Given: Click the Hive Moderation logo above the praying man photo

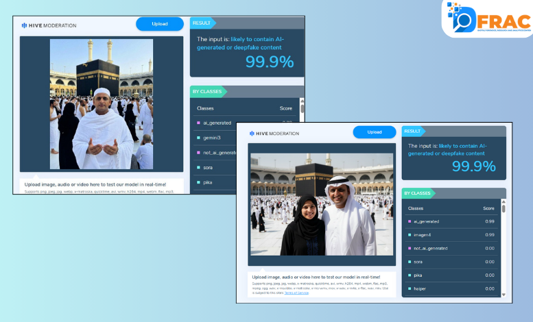Looking at the screenshot, I should click(x=49, y=25).
